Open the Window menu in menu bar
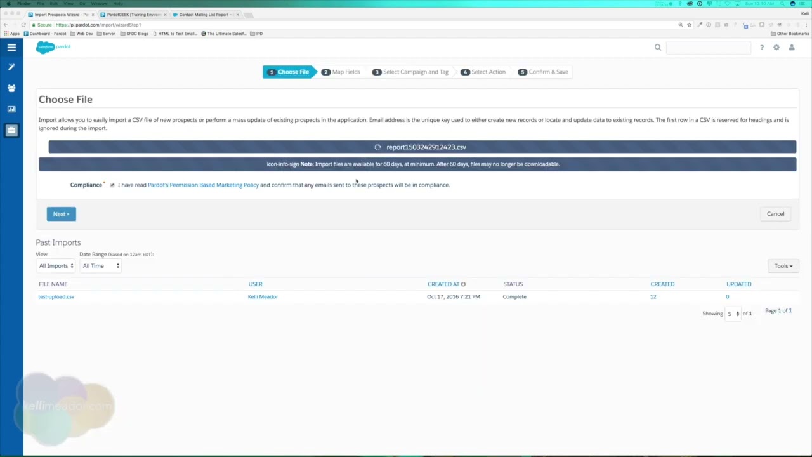Viewport: 812px width, 457px height. point(99,4)
